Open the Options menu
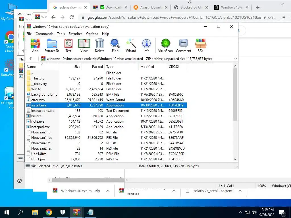Viewport: 291px width, 218px height. [92, 34]
